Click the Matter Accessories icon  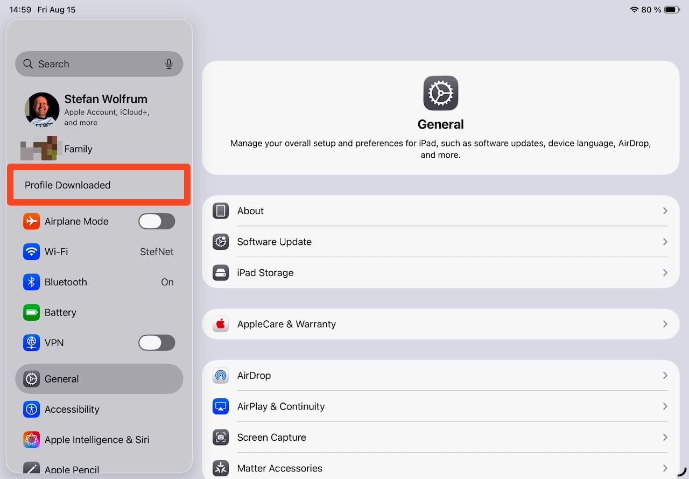(221, 468)
